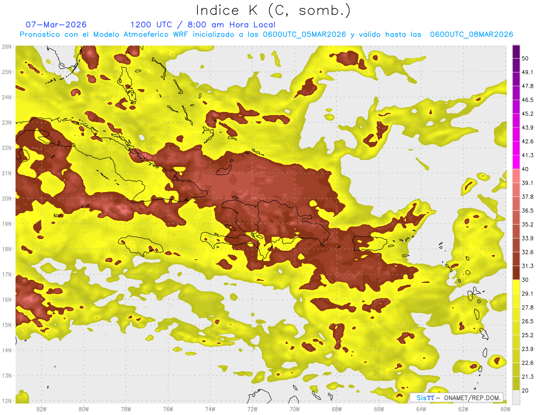Click the colorbar value "26.5"

(528, 321)
